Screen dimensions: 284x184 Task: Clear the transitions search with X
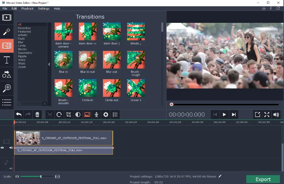(x=45, y=104)
